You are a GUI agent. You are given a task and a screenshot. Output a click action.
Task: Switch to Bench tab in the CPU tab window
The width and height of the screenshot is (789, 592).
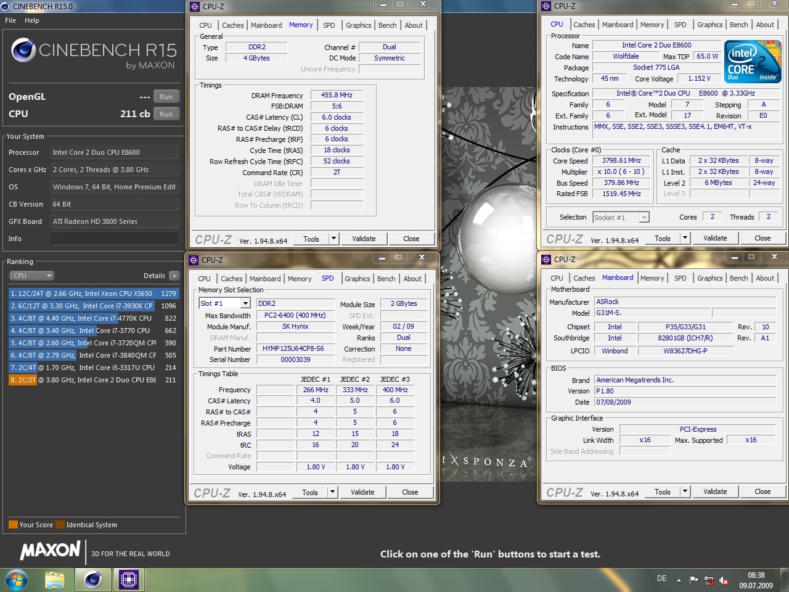[x=738, y=25]
